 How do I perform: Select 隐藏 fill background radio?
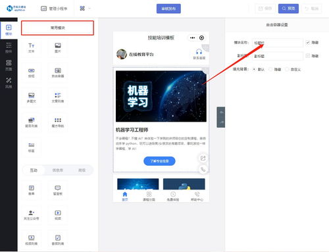tap(270, 69)
